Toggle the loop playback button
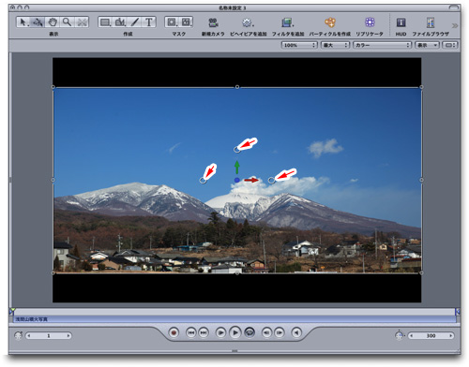The height and width of the screenshot is (367, 469). click(x=250, y=332)
